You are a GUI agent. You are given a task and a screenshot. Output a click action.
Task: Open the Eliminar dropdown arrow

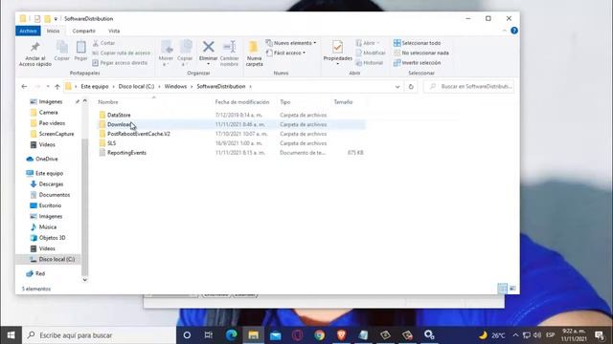209,64
